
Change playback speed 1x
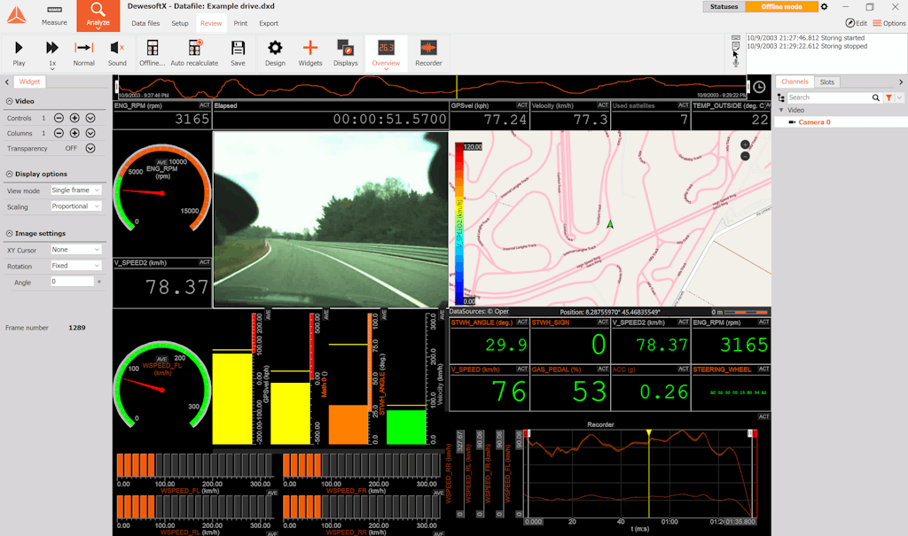(52, 54)
